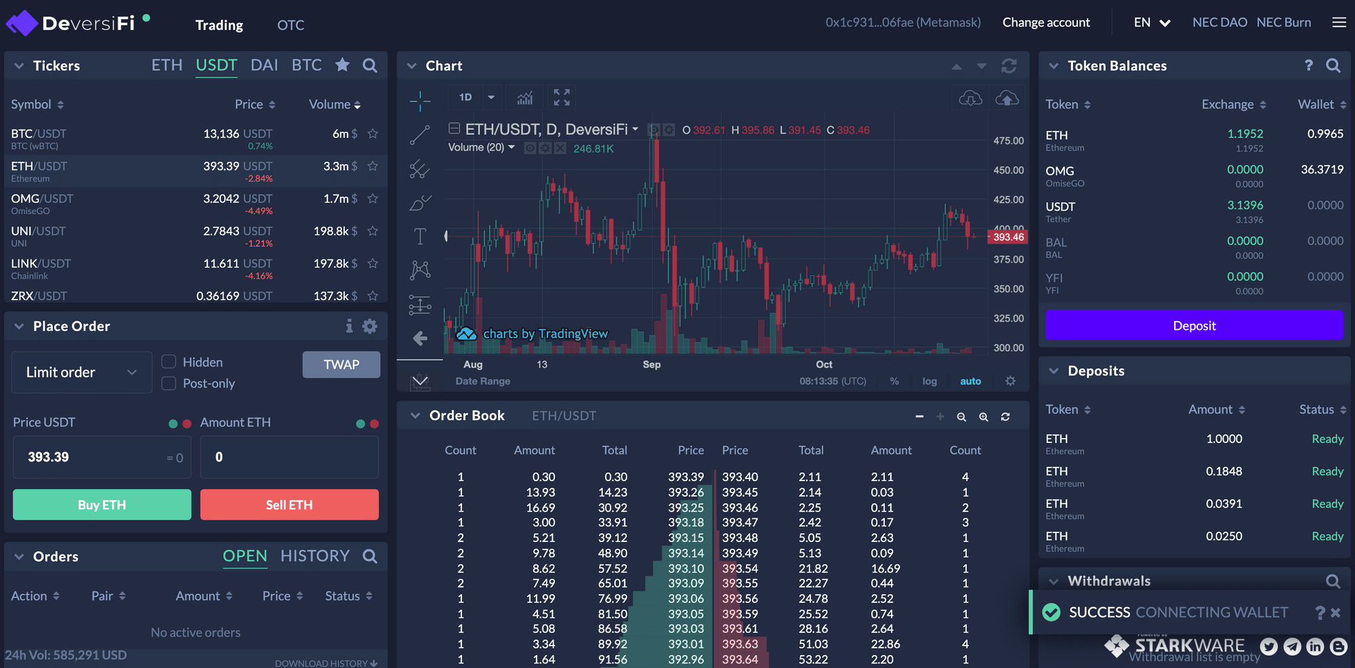1355x668 pixels.
Task: Favorite ETH/USDT with its star
Action: 373,166
